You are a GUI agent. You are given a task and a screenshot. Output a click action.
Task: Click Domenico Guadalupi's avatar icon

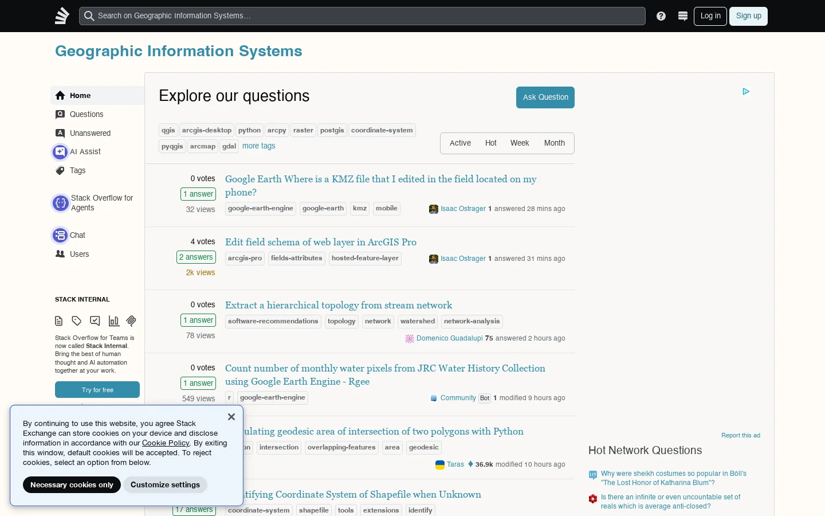tap(410, 339)
